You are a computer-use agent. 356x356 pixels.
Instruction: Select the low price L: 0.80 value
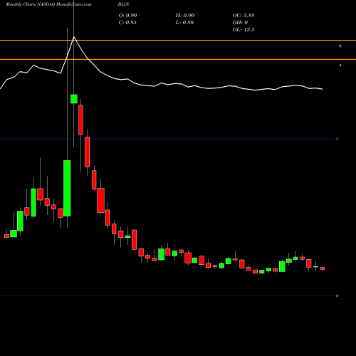tap(184, 23)
